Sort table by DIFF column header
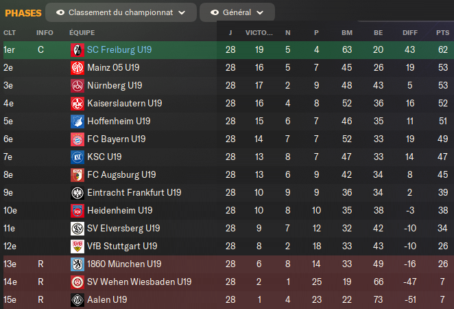 coord(409,32)
